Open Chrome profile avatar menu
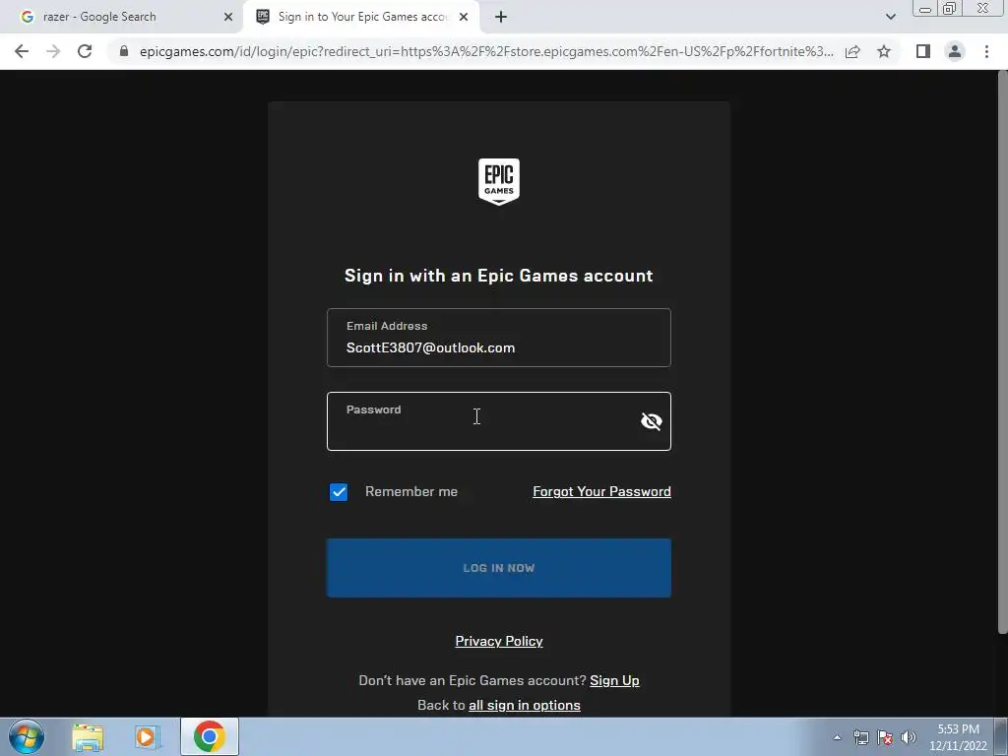1008x756 pixels. point(955,51)
